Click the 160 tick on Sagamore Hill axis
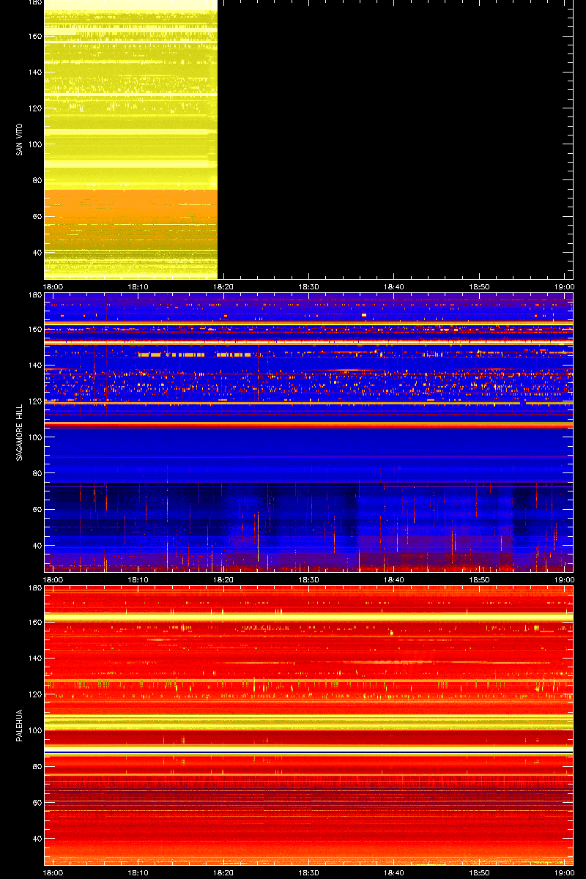The height and width of the screenshot is (879, 586). click(x=34, y=329)
